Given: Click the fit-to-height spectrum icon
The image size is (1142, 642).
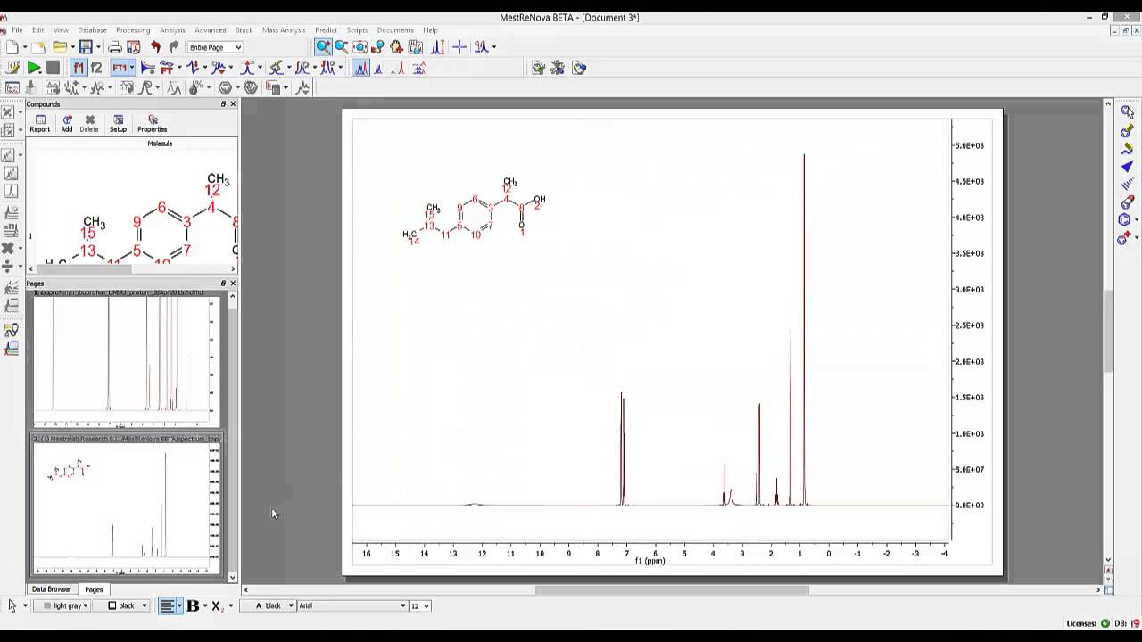Looking at the screenshot, I should [438, 47].
